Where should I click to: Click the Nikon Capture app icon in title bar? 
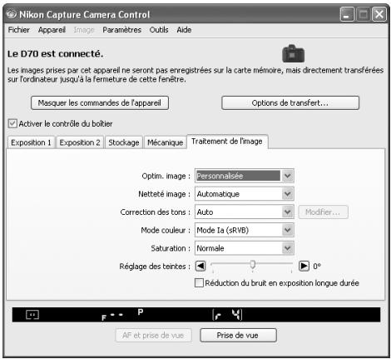click(12, 14)
